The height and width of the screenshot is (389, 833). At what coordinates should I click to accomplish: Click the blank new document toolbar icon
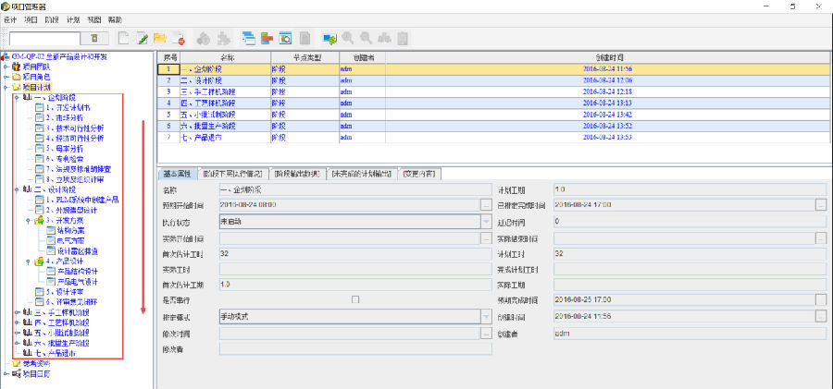pos(124,38)
